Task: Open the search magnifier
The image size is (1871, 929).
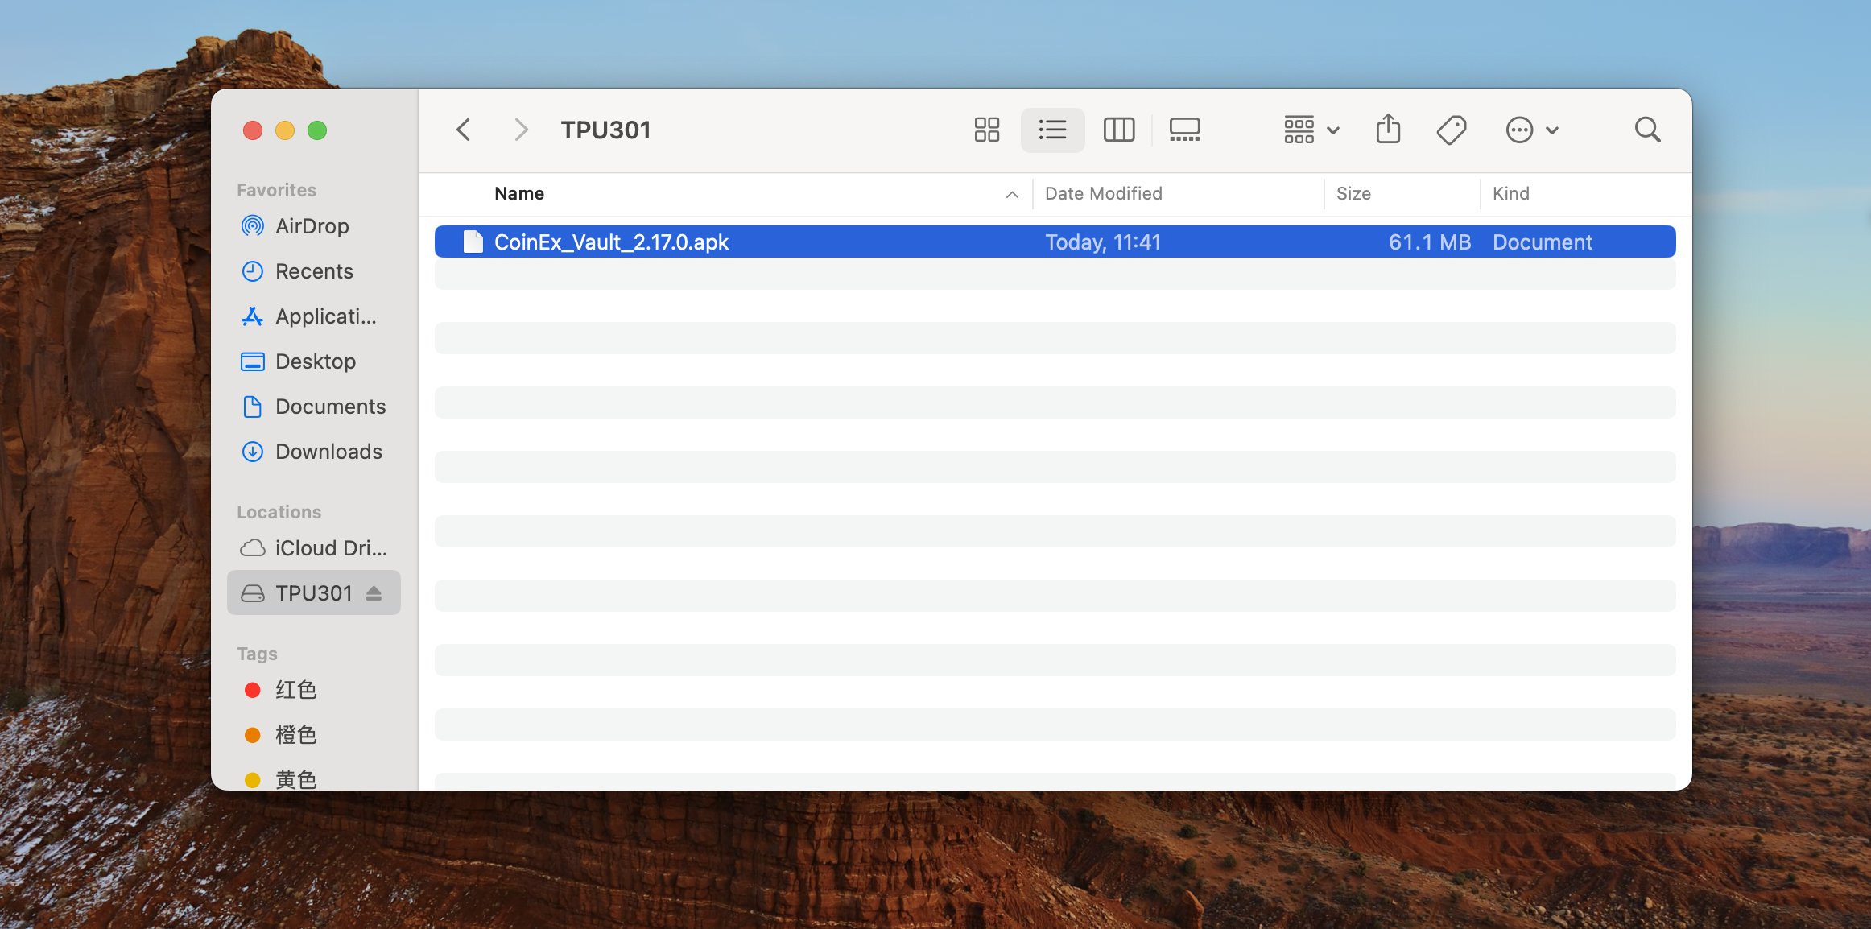Action: (x=1647, y=130)
